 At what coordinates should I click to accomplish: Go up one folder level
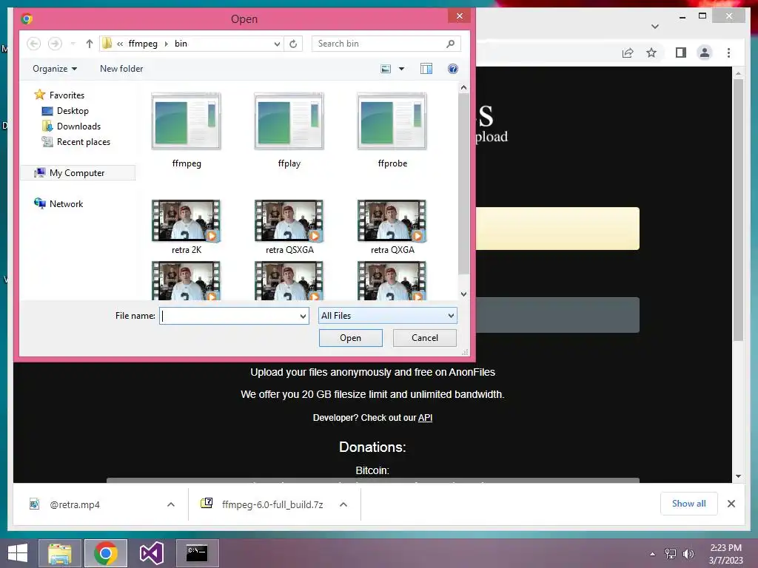pyautogui.click(x=89, y=44)
